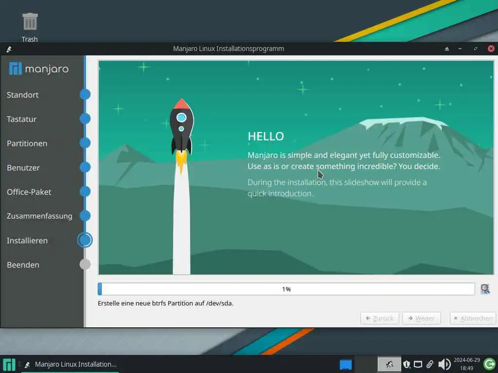The image size is (498, 373).
Task: Open the shield info tray icon
Action: point(406,364)
